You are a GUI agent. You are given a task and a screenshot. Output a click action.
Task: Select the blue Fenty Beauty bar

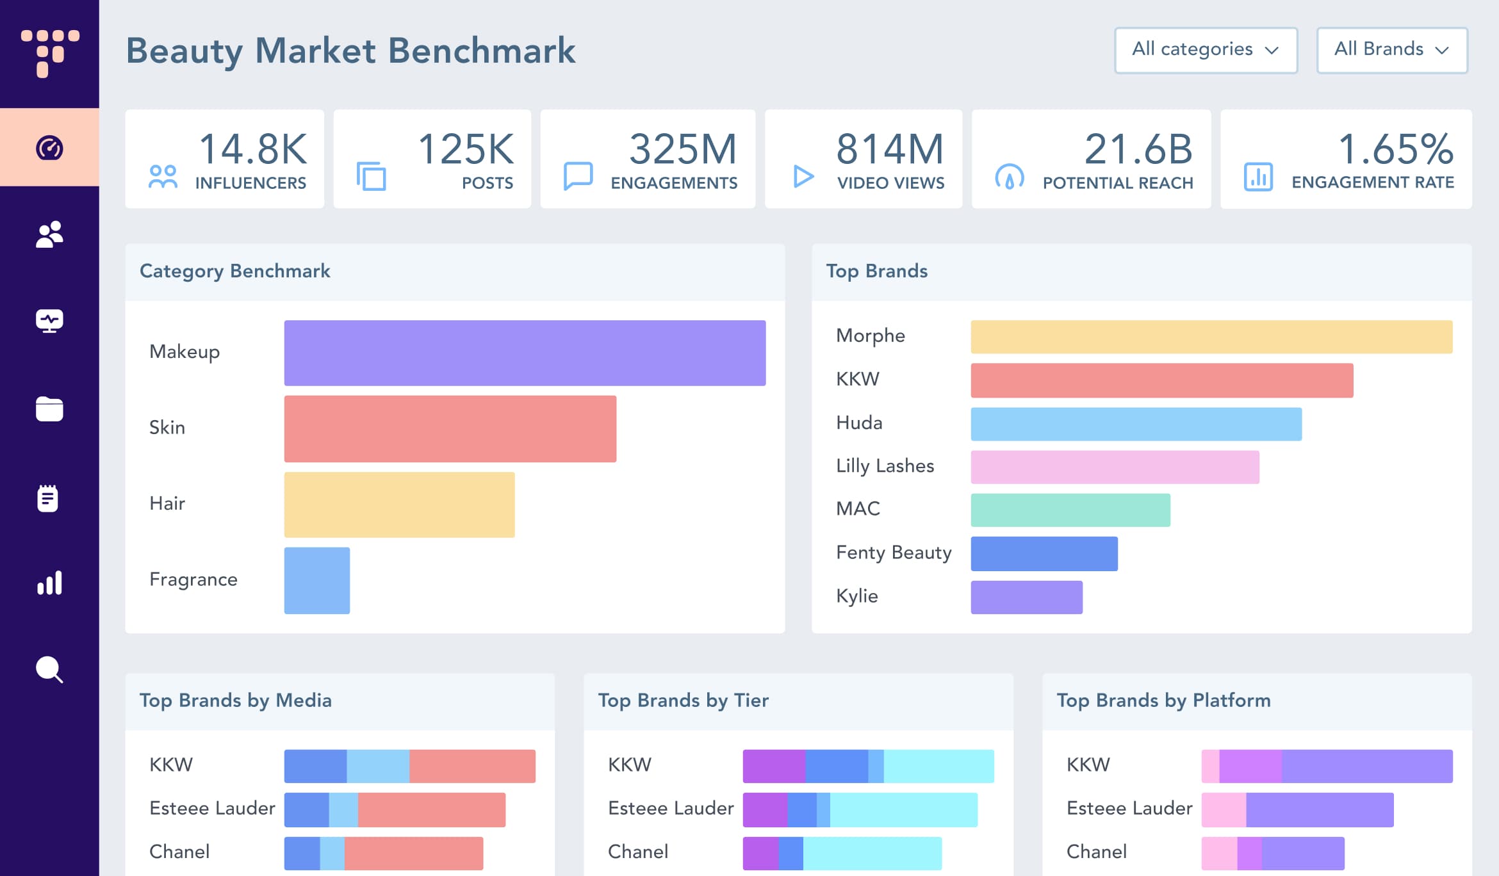tap(1044, 554)
